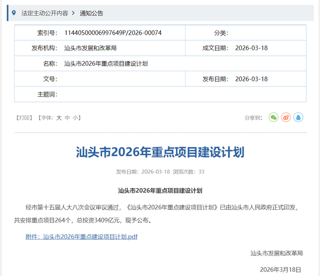Open the 通知公告 breadcrumb link
The height and width of the screenshot is (276, 320).
[91, 13]
